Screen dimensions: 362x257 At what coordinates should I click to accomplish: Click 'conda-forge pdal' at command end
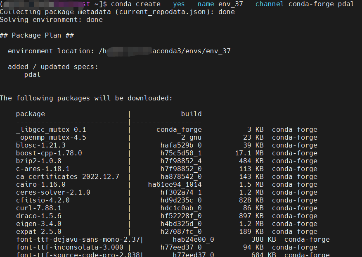[x=321, y=4]
